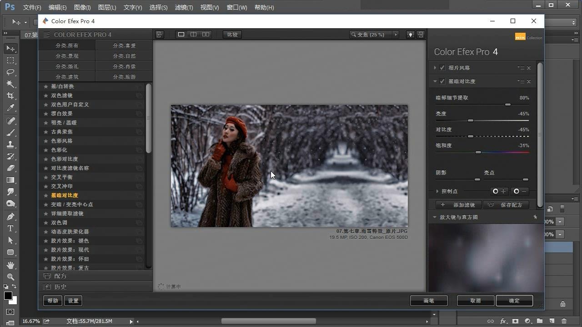Select the Pen tool
Screen dimensions: 582x327
(10, 217)
